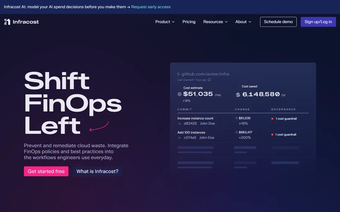This screenshot has height=212, width=340.
Task: Click the github.com/acme/infra repository title
Action: tap(205, 74)
